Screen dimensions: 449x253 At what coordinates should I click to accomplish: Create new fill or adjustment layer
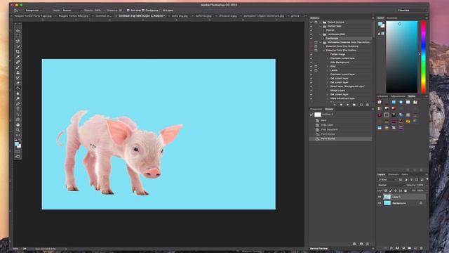point(403,248)
